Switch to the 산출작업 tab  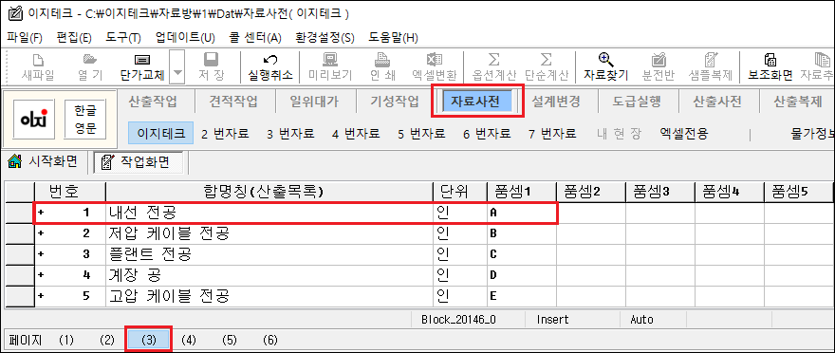[153, 102]
